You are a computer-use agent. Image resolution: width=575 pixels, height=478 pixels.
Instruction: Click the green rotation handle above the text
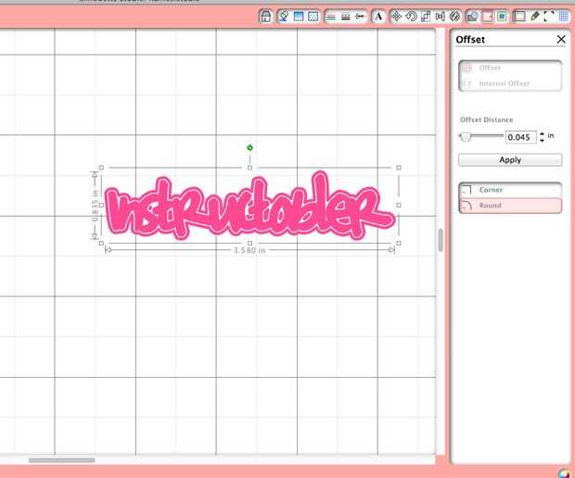coord(249,147)
